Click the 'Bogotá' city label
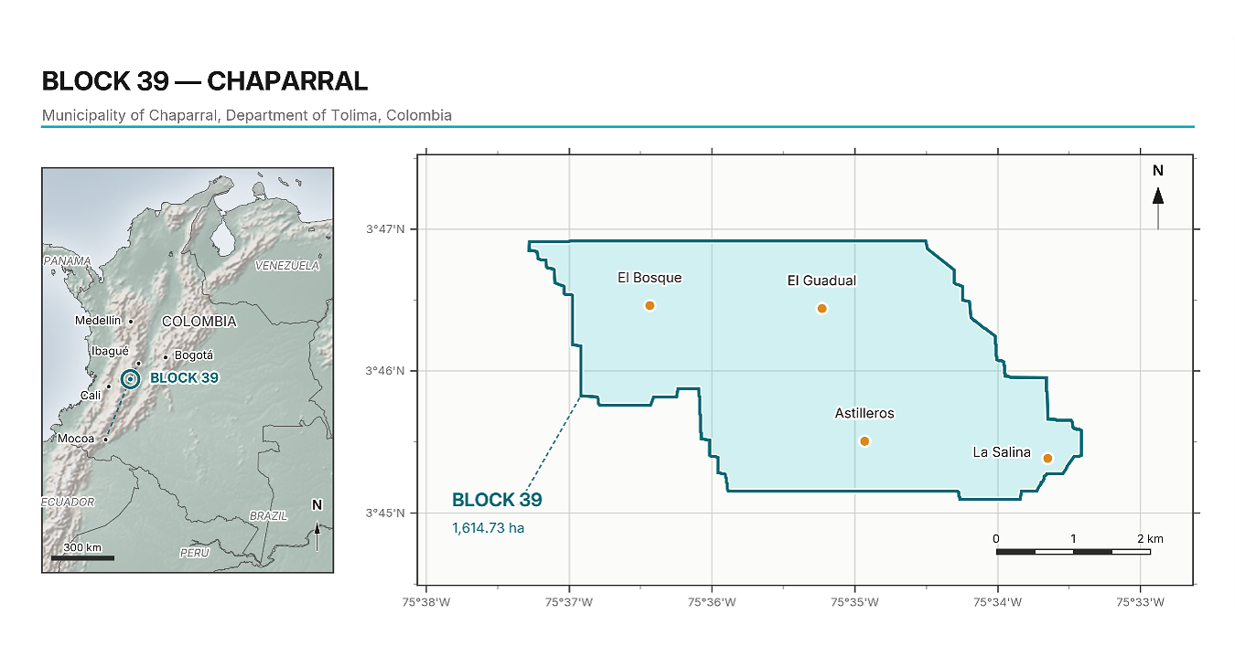This screenshot has height=646, width=1235. (193, 355)
